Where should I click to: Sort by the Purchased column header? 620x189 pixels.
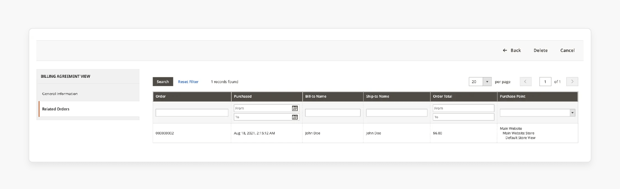tap(267, 96)
